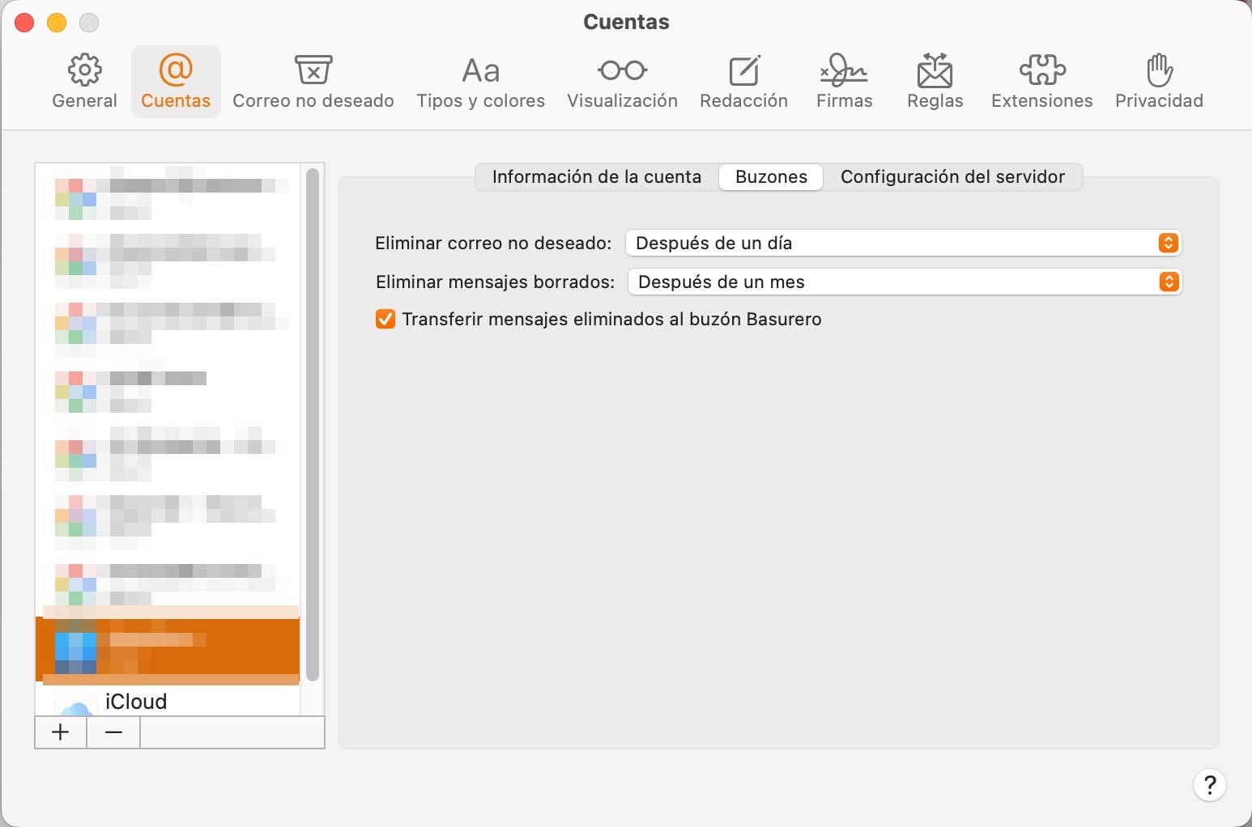Open the Reglas preferences
Image resolution: width=1252 pixels, height=827 pixels.
pyautogui.click(x=935, y=79)
